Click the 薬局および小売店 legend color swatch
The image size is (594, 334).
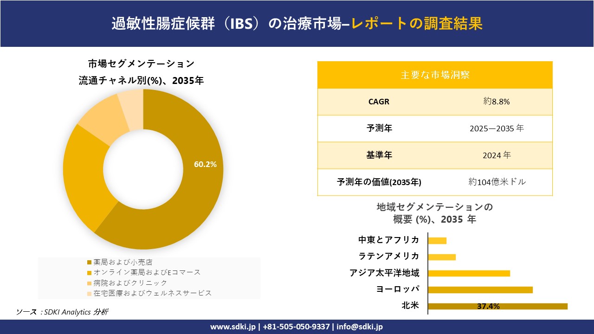click(90, 263)
